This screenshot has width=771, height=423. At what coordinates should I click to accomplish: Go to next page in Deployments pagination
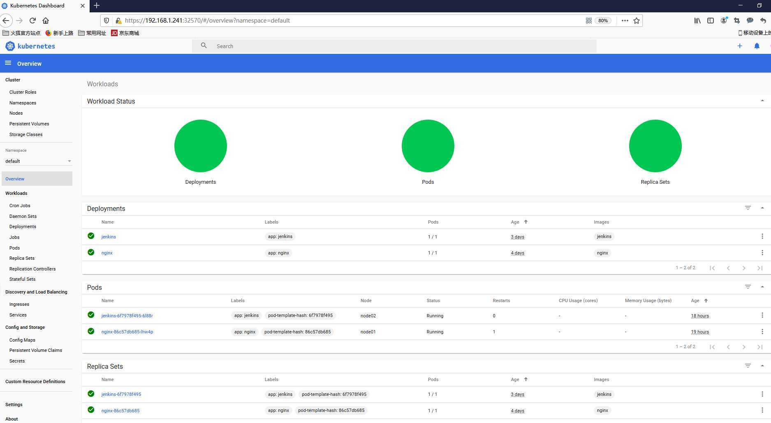744,268
